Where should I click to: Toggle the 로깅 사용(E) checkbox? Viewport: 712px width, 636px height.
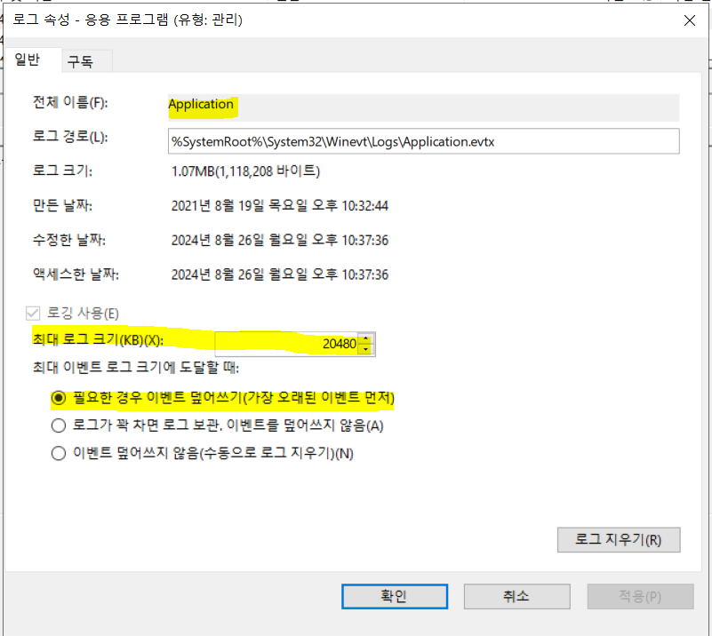pyautogui.click(x=33, y=313)
